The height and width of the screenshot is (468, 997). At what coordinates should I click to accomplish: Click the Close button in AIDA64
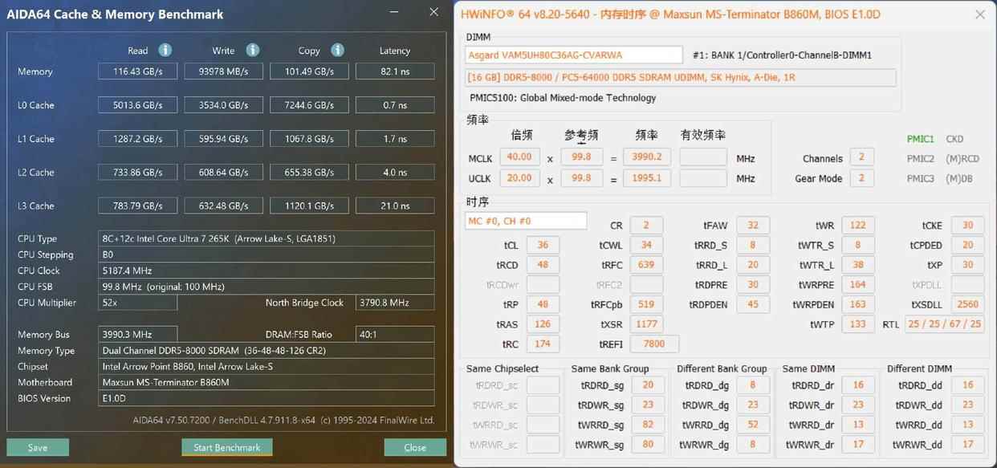click(x=415, y=447)
